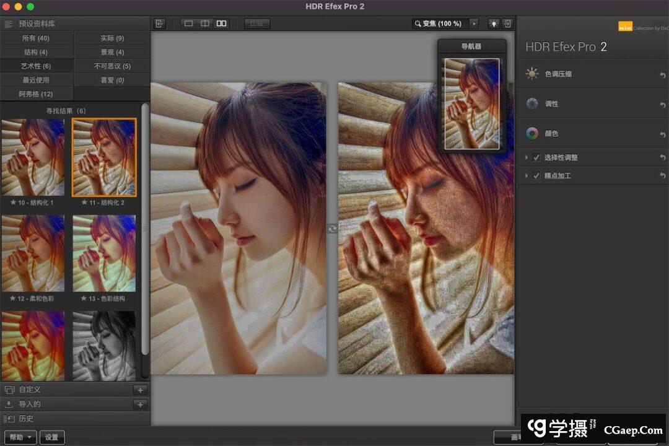Expand the 精点加工 disclosure triangle
The width and height of the screenshot is (669, 446).
527,177
